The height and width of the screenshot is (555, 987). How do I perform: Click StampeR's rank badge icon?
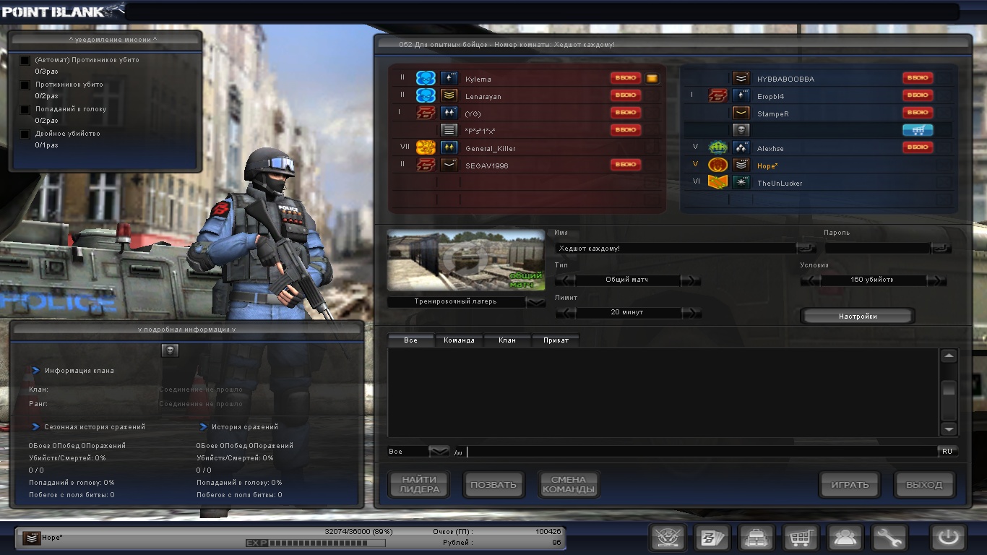[x=741, y=113]
